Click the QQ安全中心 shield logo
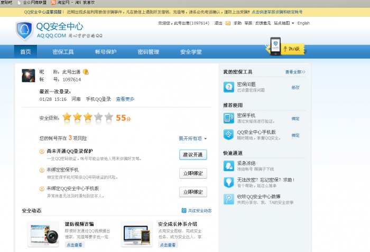 coord(24,30)
